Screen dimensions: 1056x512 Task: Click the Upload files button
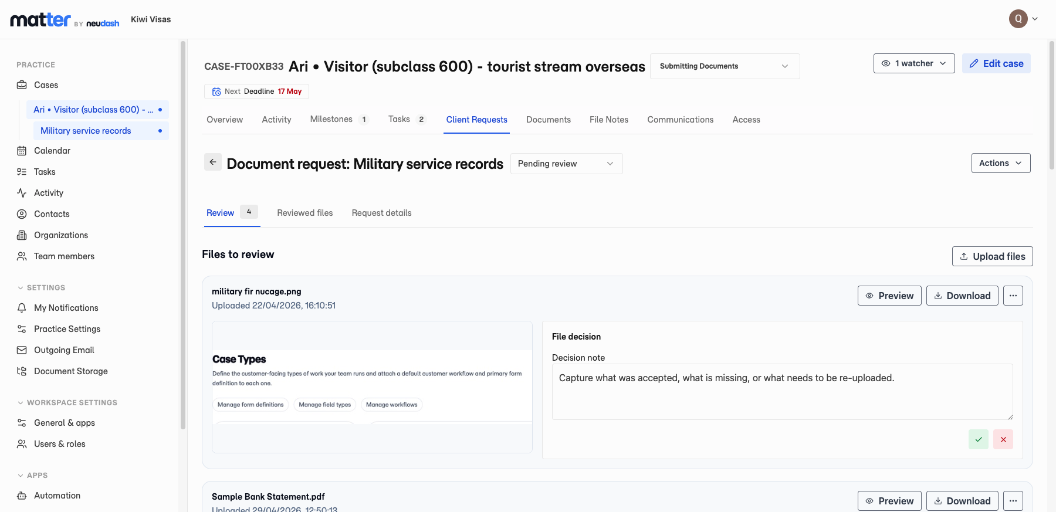tap(993, 256)
